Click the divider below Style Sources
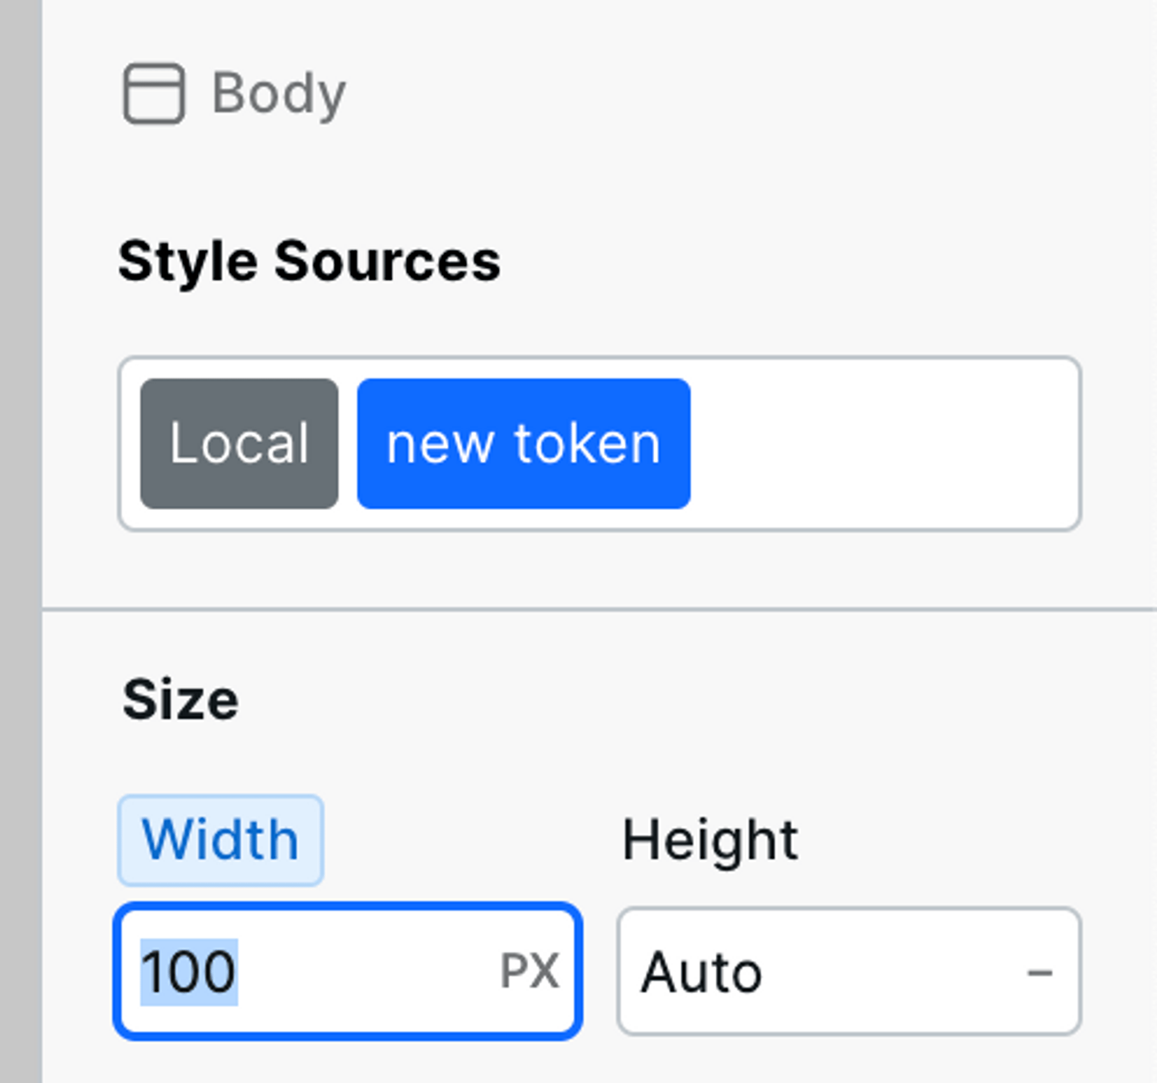Screen dimensions: 1157x1083 pyautogui.click(x=599, y=610)
